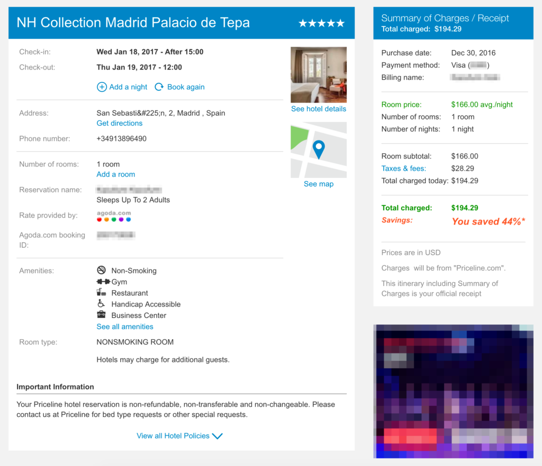Open the Taxes & fees link

[404, 169]
